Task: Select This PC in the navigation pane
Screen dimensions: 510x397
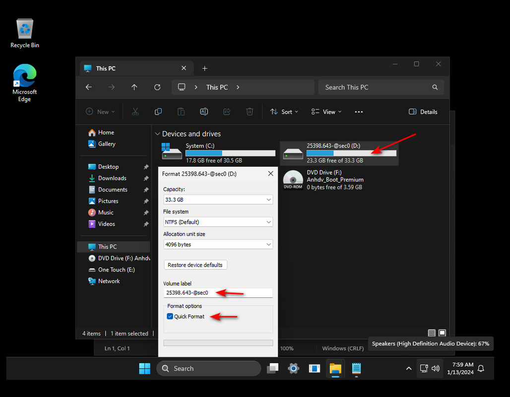Action: (x=114, y=247)
